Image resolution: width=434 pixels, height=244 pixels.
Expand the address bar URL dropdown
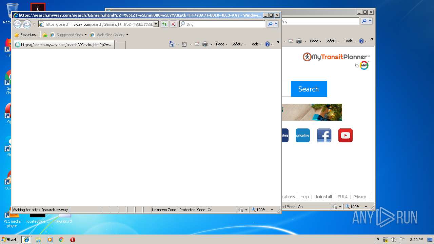(x=156, y=24)
